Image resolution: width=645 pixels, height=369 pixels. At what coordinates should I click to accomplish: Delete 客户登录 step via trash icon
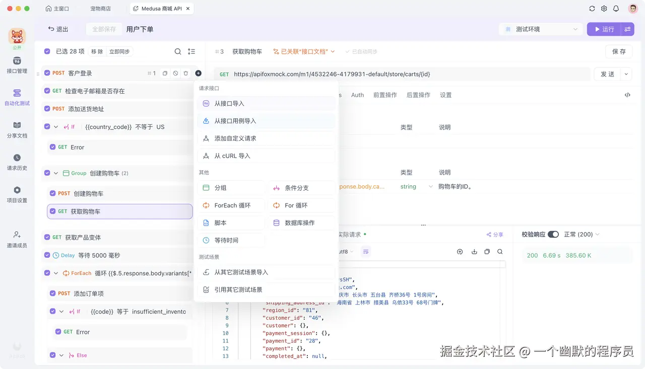tap(185, 73)
